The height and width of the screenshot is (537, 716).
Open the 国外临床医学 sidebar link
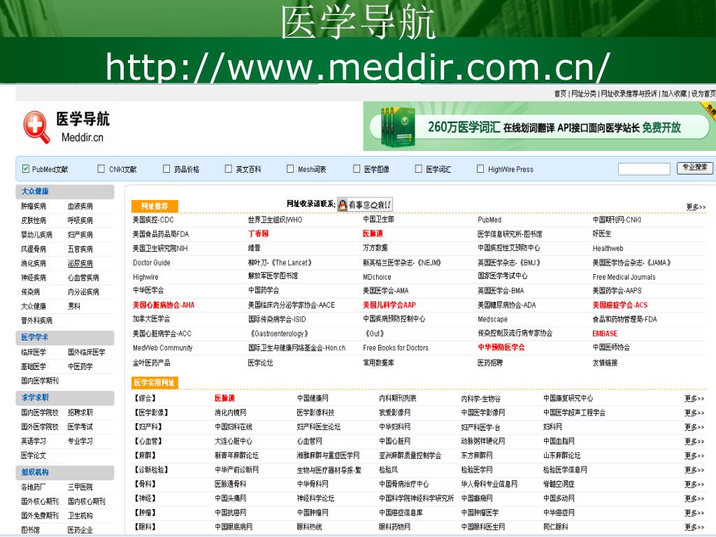[86, 352]
